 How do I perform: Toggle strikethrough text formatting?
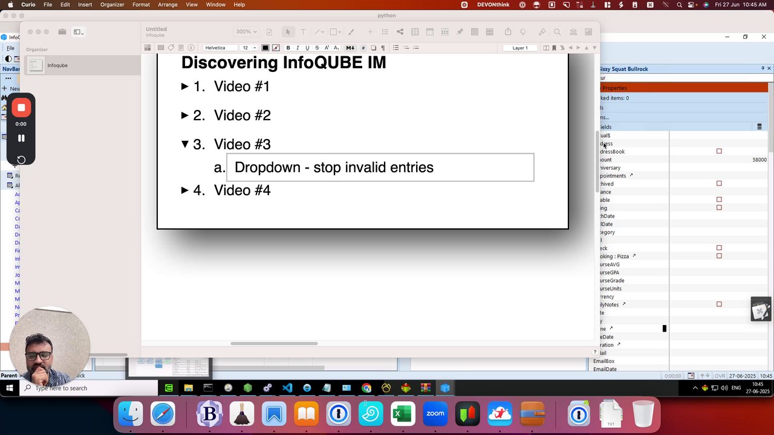pyautogui.click(x=317, y=48)
